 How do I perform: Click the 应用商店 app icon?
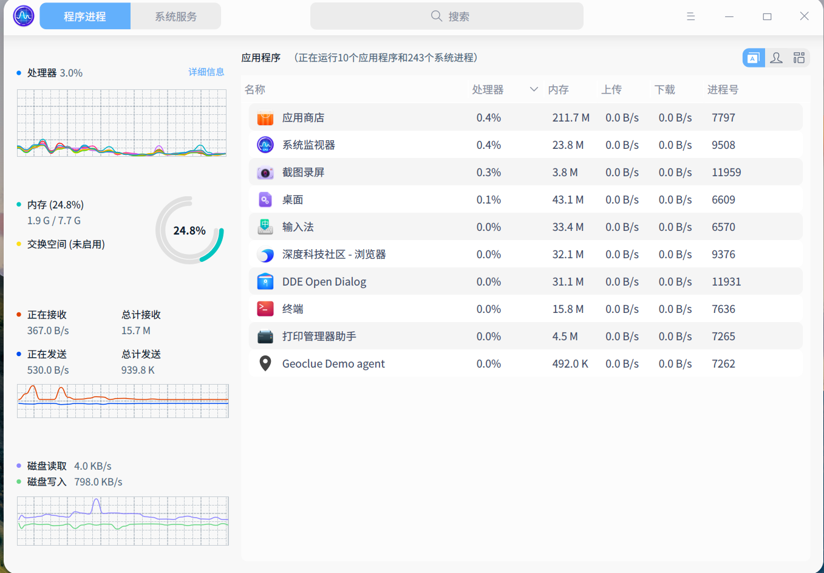pyautogui.click(x=265, y=117)
